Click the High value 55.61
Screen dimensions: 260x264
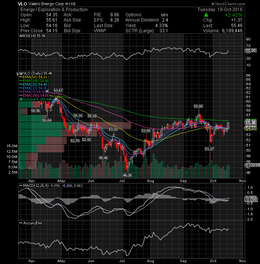[52, 20]
